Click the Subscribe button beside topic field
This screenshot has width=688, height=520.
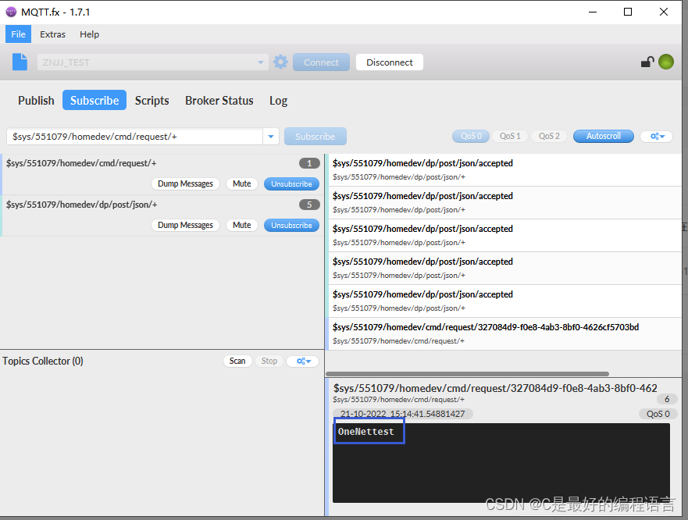[x=315, y=137]
